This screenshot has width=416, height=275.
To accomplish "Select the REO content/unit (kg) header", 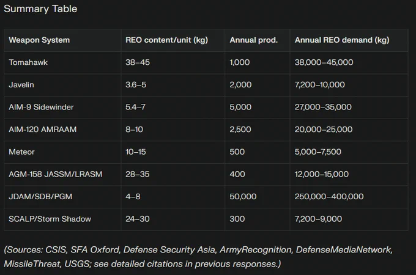I will [166, 40].
